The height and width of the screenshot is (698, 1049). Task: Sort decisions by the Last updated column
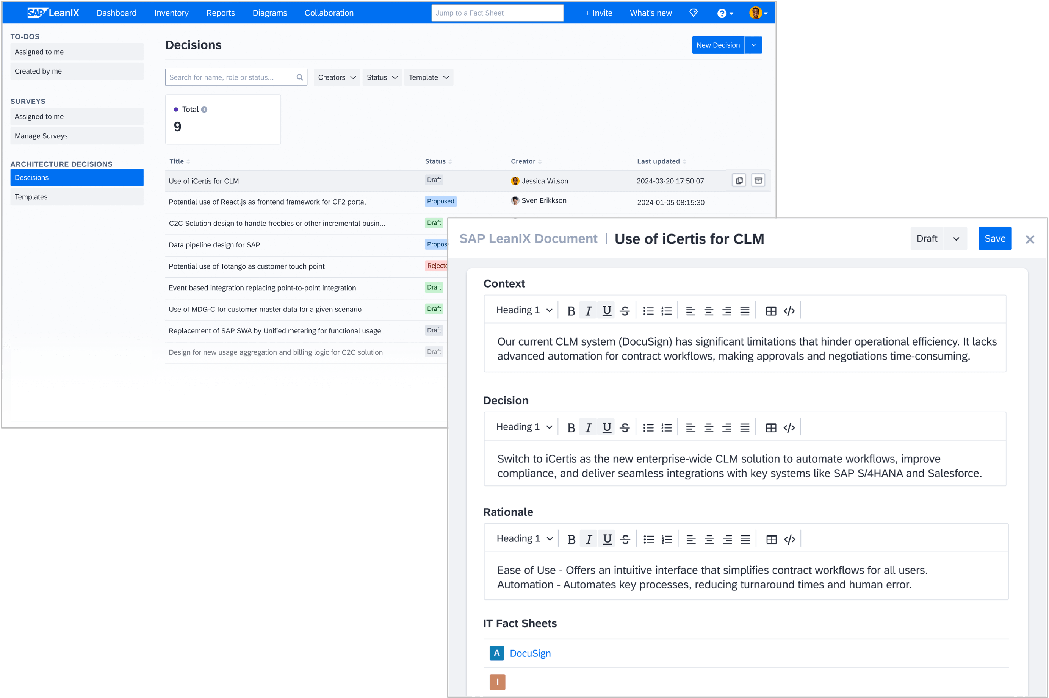pos(661,161)
